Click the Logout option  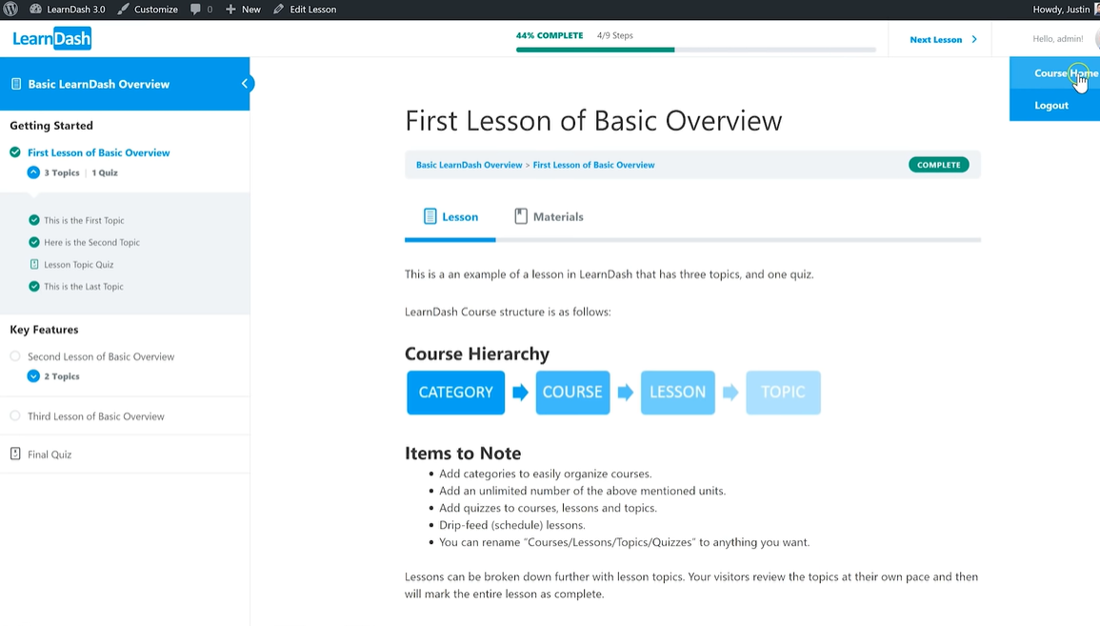coord(1051,105)
